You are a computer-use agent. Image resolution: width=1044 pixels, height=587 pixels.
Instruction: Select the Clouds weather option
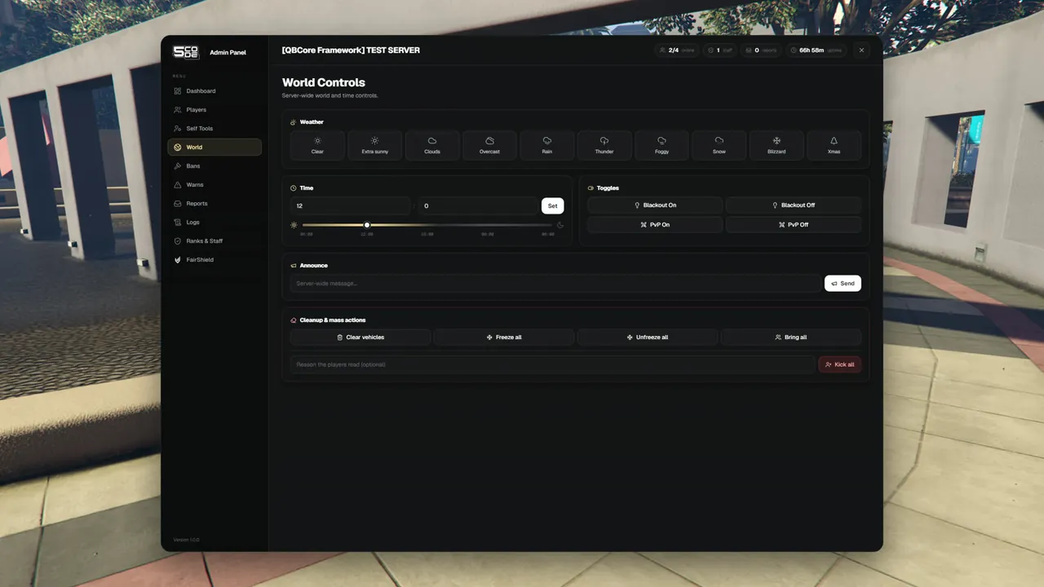click(x=432, y=145)
